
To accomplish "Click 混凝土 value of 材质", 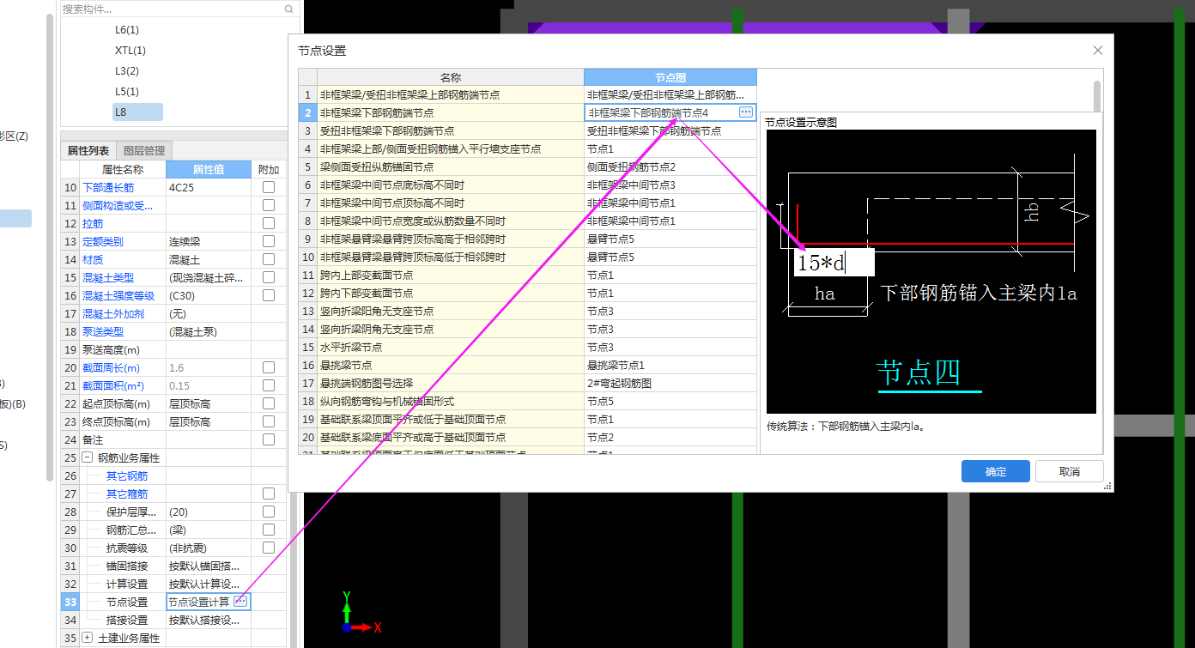I will coord(209,259).
